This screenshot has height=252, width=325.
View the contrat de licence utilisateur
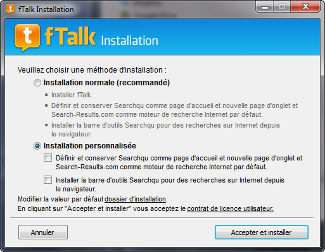(x=230, y=209)
